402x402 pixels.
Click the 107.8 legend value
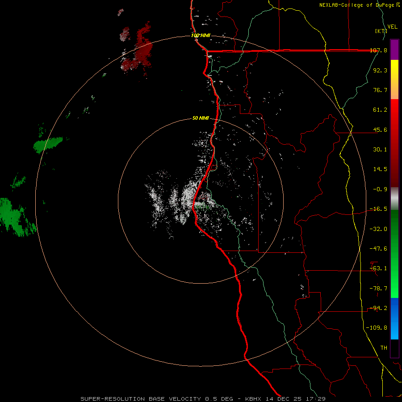[379, 50]
